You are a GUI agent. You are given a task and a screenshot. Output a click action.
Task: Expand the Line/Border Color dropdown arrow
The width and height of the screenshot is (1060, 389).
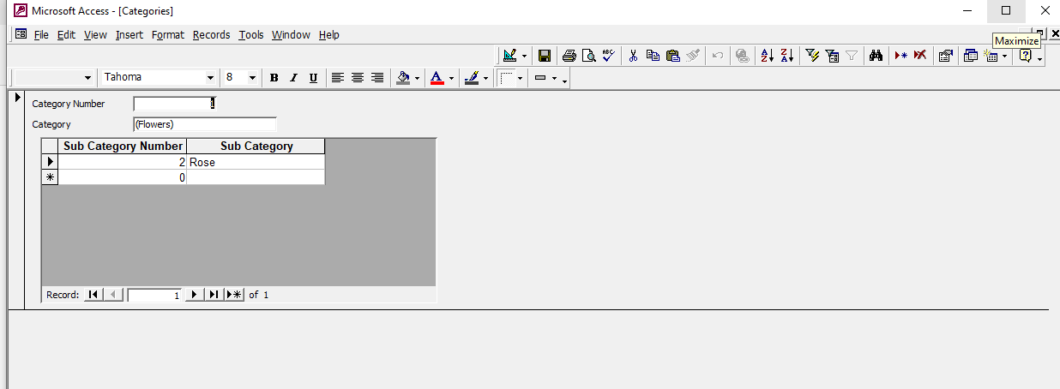point(485,77)
